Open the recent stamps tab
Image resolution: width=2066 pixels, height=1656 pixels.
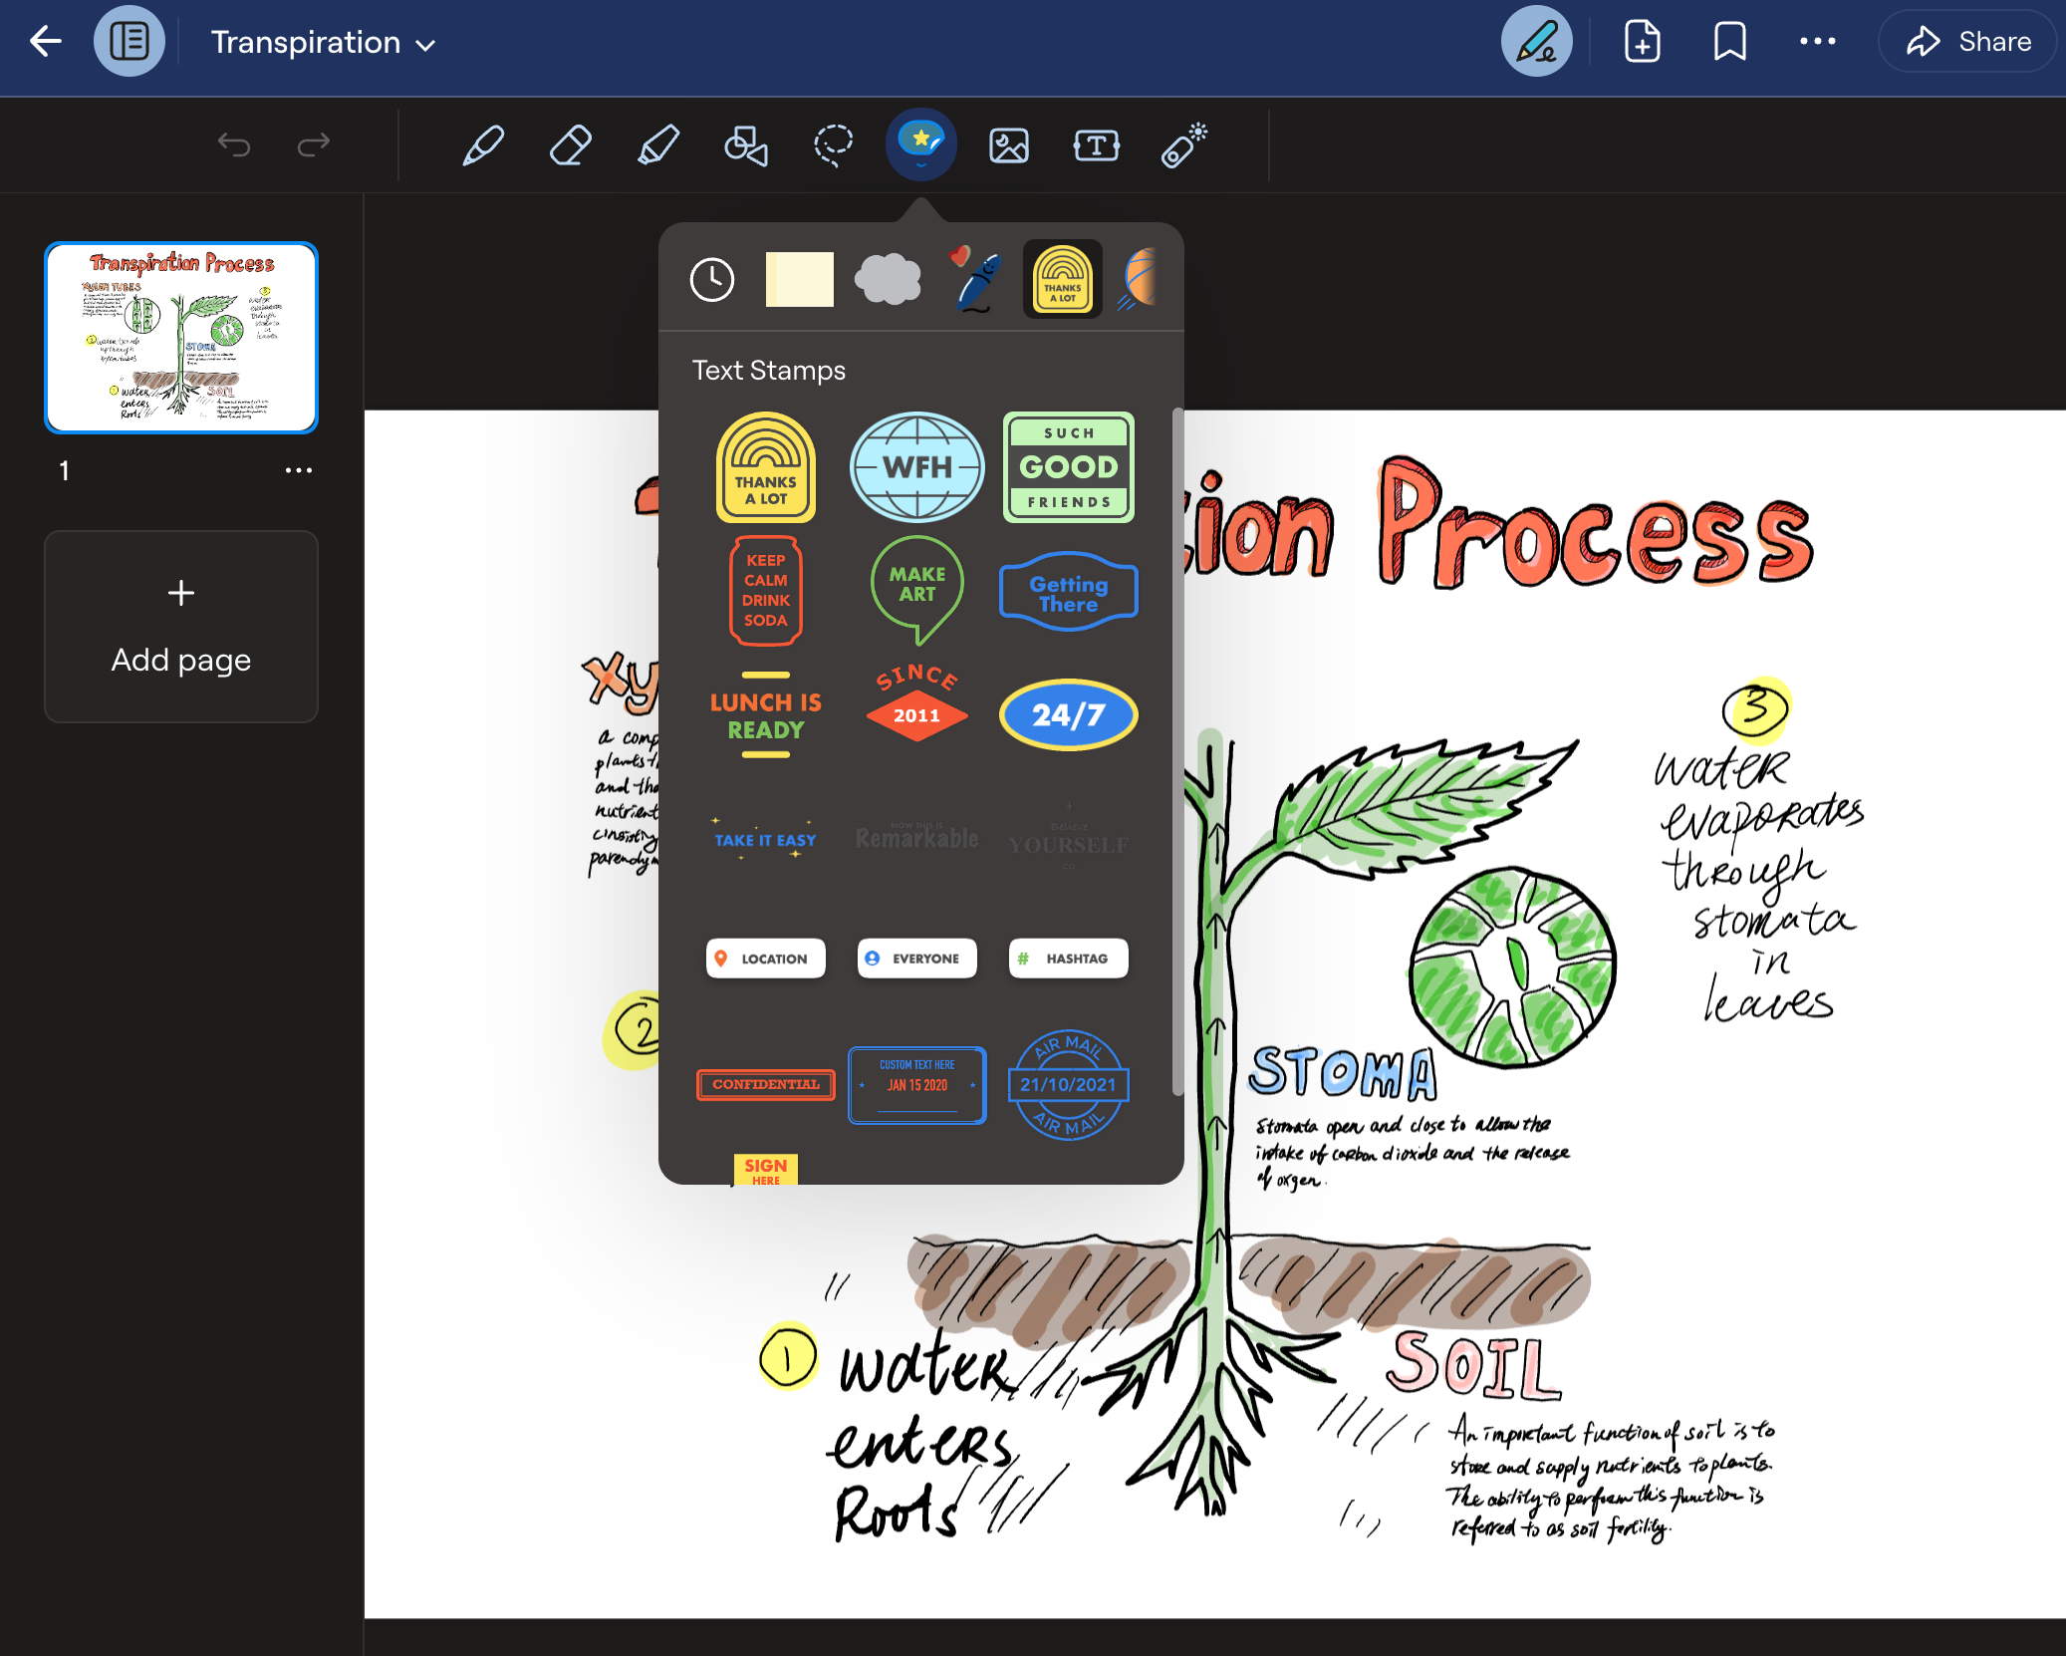711,281
